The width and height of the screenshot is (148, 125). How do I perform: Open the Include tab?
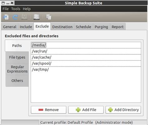click(26, 27)
